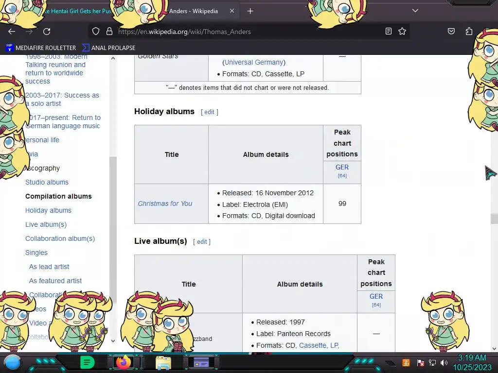The height and width of the screenshot is (373, 498).
Task: Jump to Discography in contents sidebar
Action: point(43,168)
